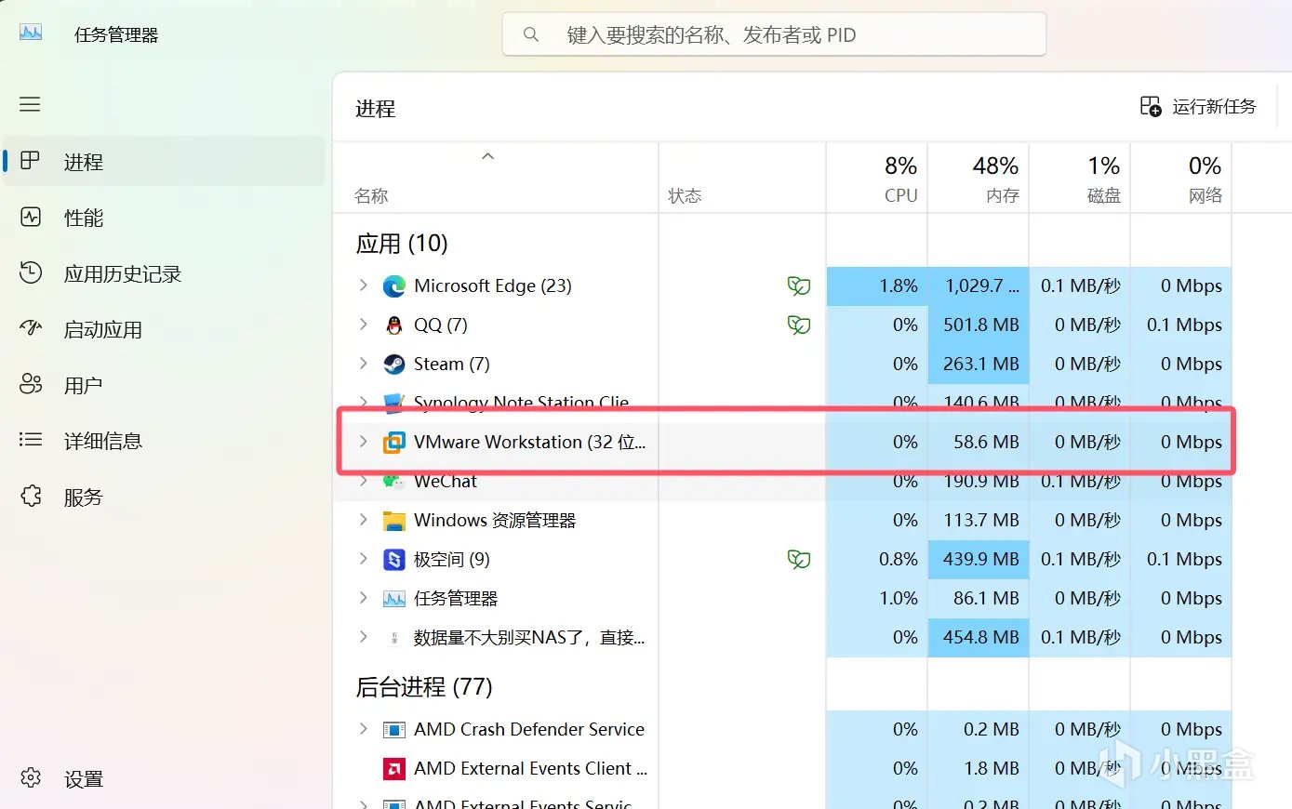1292x809 pixels.
Task: Select the AMD Crash Defender Service icon
Action: pos(394,729)
